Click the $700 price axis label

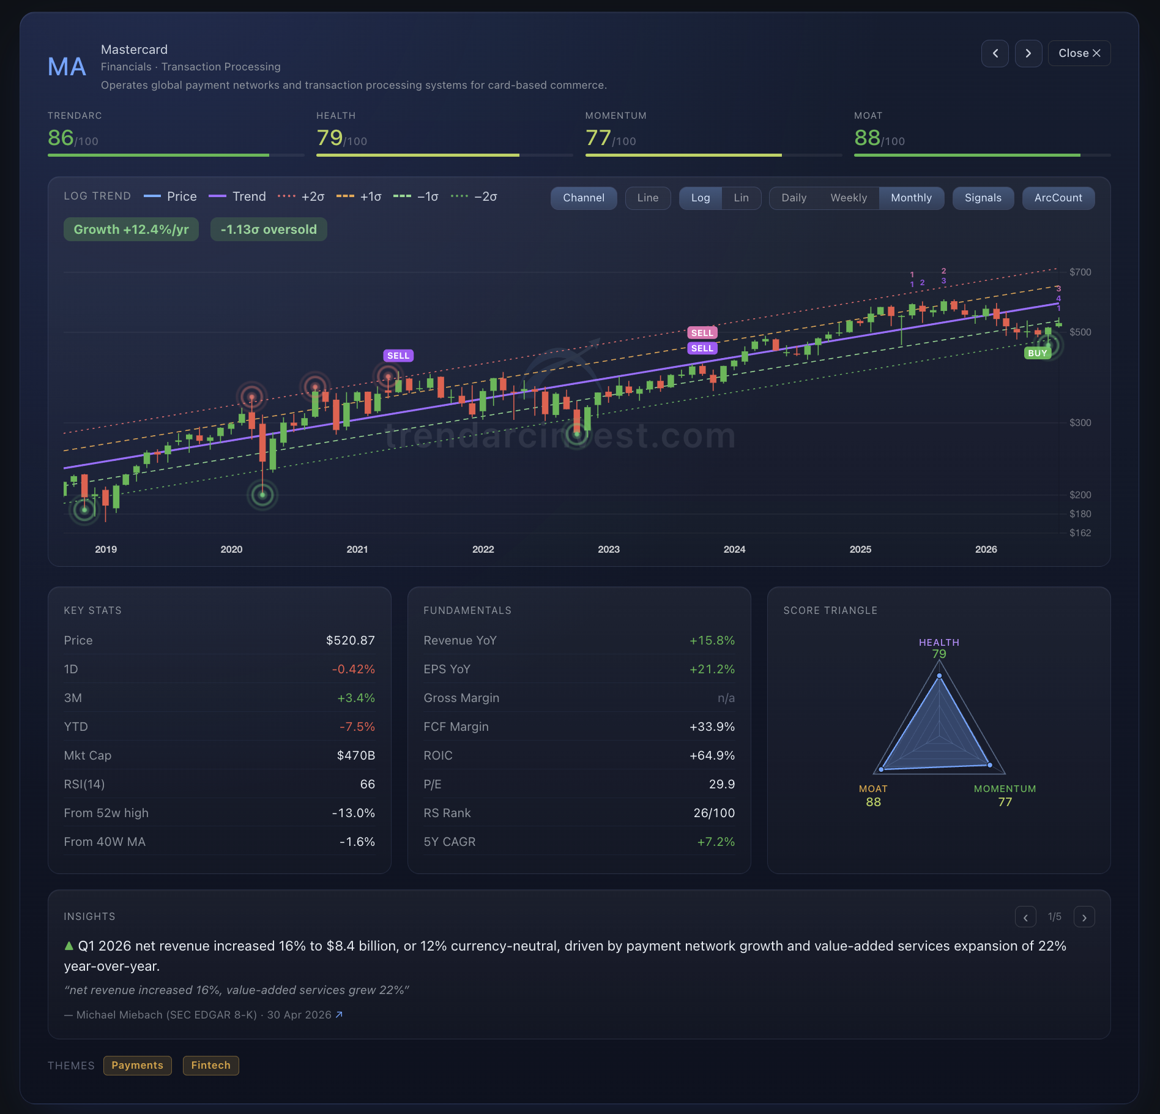point(1080,272)
